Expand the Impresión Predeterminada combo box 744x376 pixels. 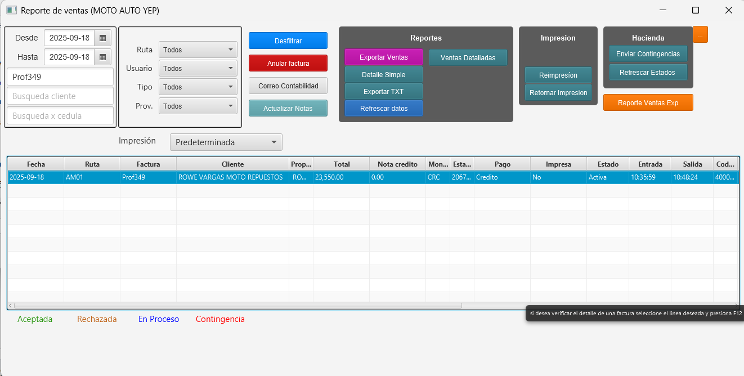(226, 142)
